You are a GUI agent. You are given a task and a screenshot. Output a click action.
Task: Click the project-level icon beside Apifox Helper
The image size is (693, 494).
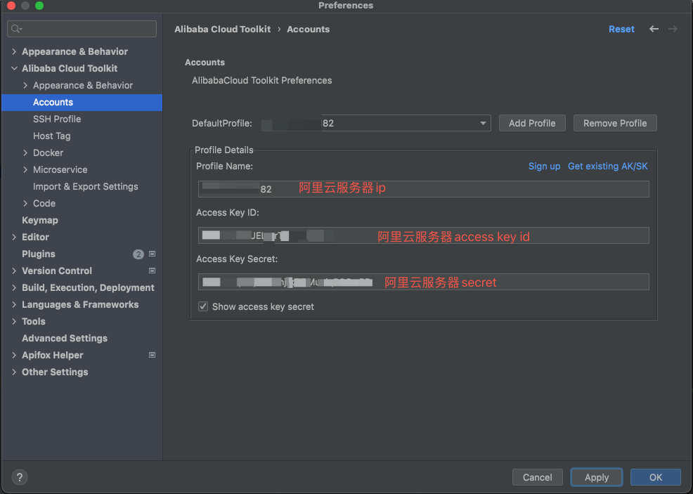pos(152,355)
